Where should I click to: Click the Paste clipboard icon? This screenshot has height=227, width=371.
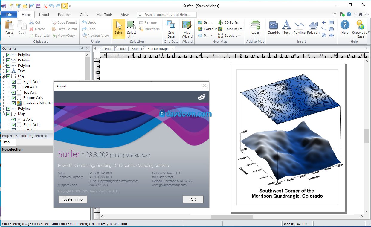(x=9, y=25)
